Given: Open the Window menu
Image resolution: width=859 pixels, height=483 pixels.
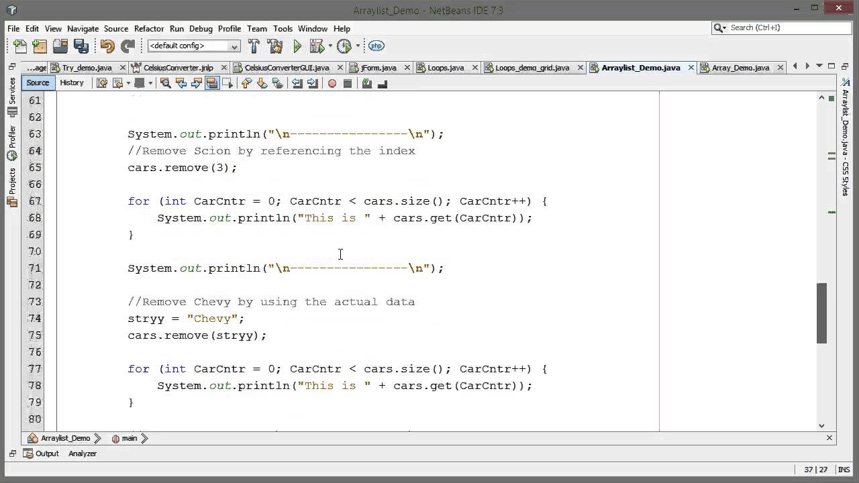Looking at the screenshot, I should pyautogui.click(x=313, y=29).
